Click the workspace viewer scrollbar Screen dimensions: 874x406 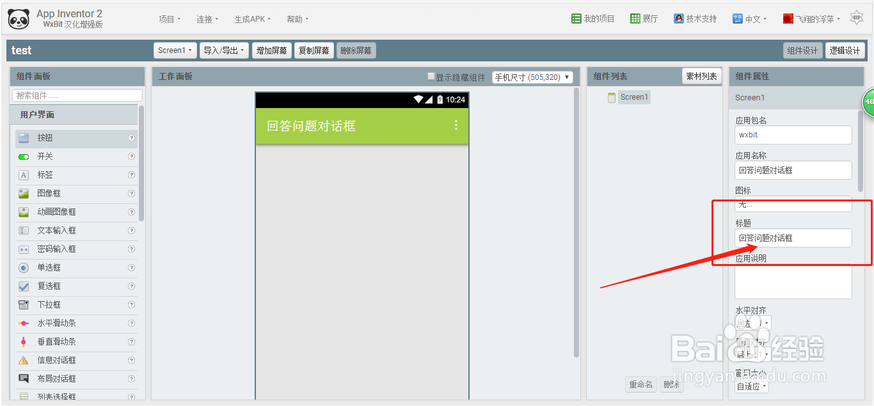coord(576,223)
